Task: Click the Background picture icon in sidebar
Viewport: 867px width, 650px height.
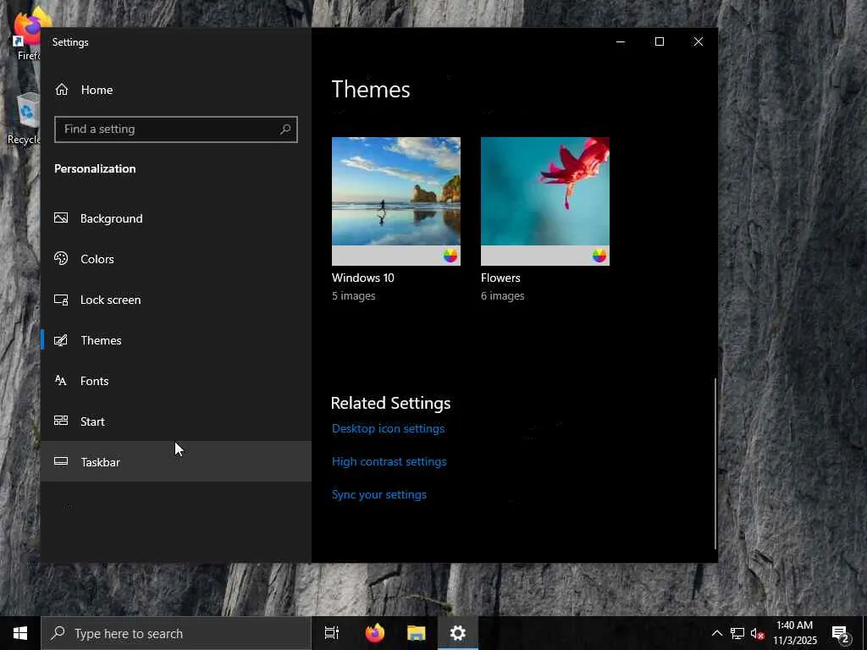Action: pos(61,218)
